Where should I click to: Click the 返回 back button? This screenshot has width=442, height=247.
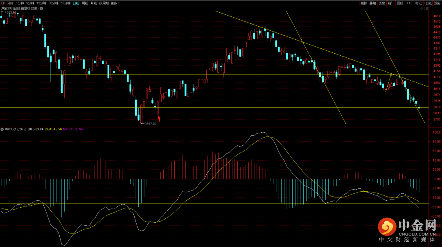click(437, 3)
